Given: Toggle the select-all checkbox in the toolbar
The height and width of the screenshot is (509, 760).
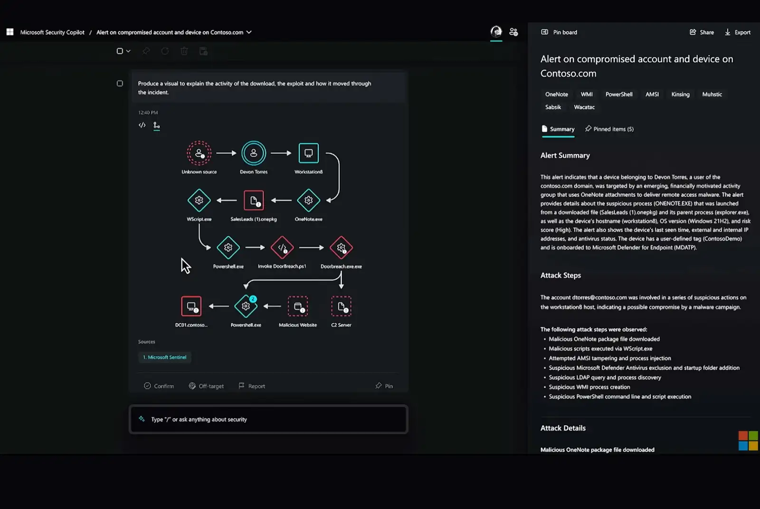Looking at the screenshot, I should [120, 50].
